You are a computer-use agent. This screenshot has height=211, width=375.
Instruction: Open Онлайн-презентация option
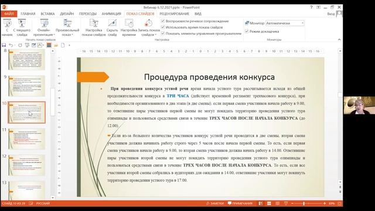coord(44,28)
